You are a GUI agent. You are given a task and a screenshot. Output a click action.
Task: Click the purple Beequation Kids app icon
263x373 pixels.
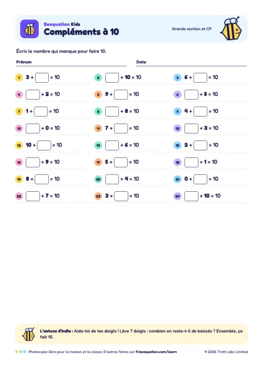tap(29, 29)
